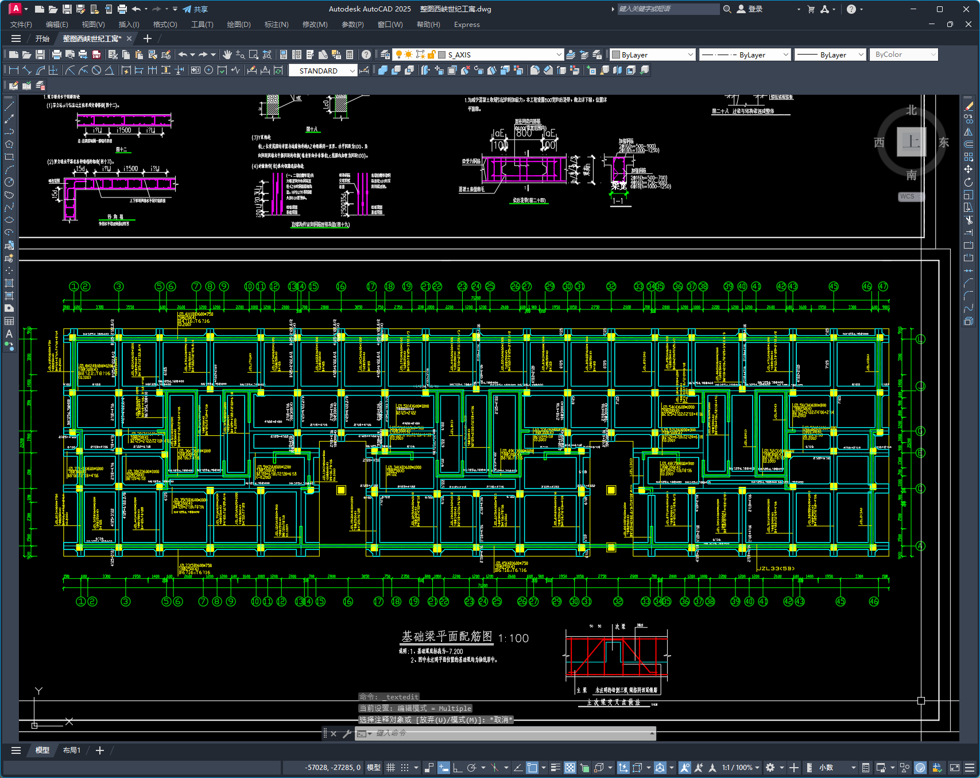Click the Customization hamburger icon in status bar
The height and width of the screenshot is (778, 980).
tap(970, 767)
